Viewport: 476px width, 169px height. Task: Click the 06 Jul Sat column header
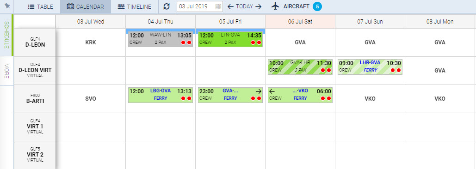[300, 22]
